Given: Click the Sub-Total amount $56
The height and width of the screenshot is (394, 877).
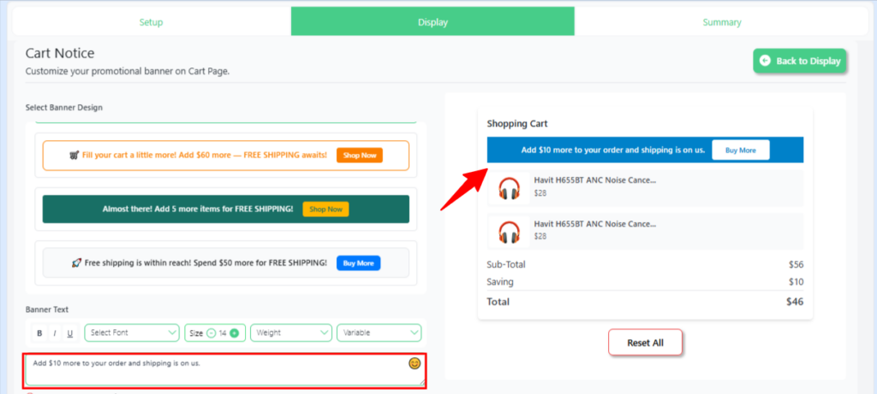Looking at the screenshot, I should pos(796,265).
